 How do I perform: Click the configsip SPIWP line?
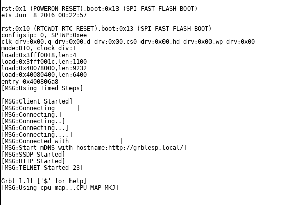click(x=44, y=35)
